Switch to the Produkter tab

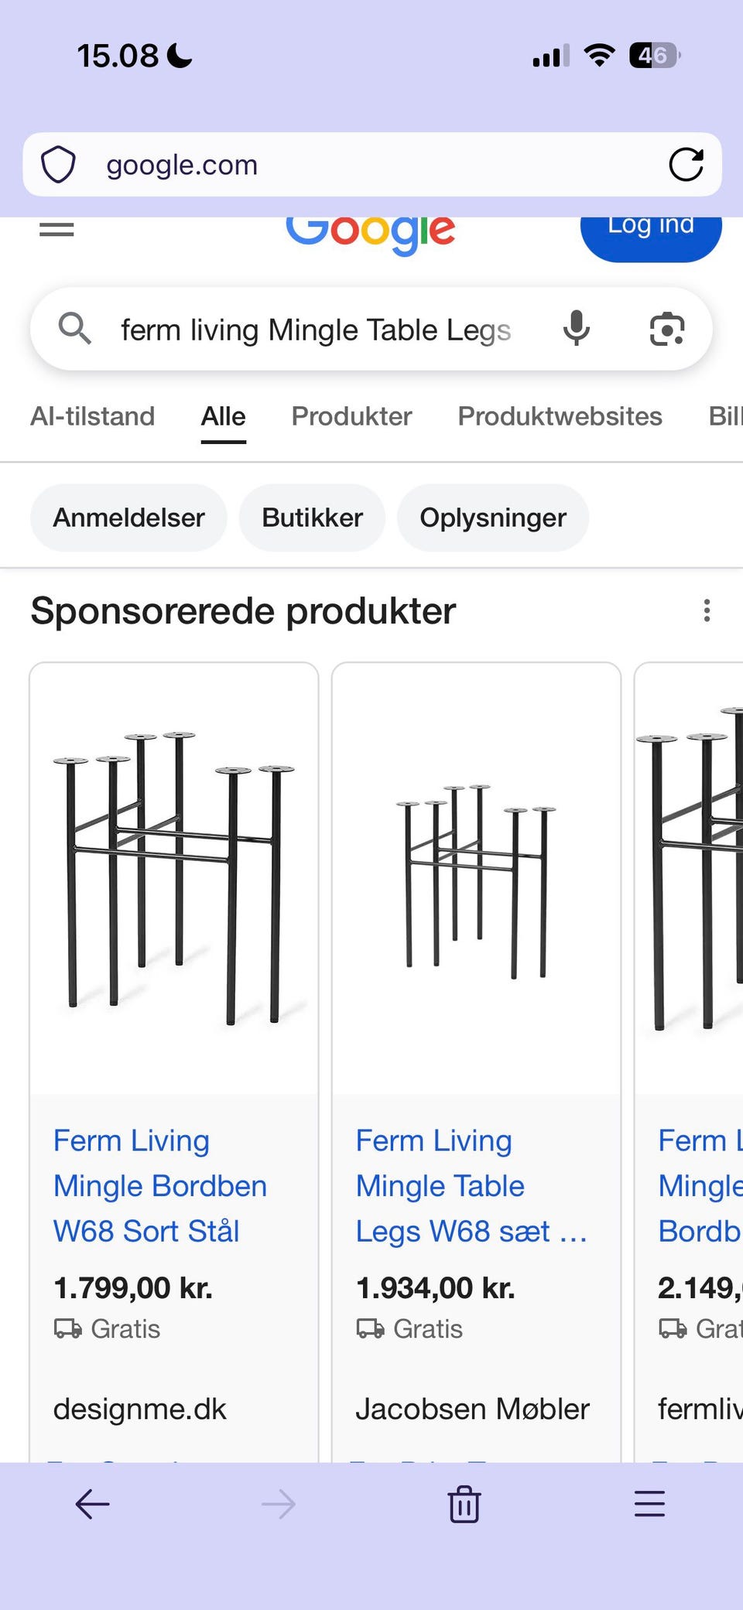[351, 416]
